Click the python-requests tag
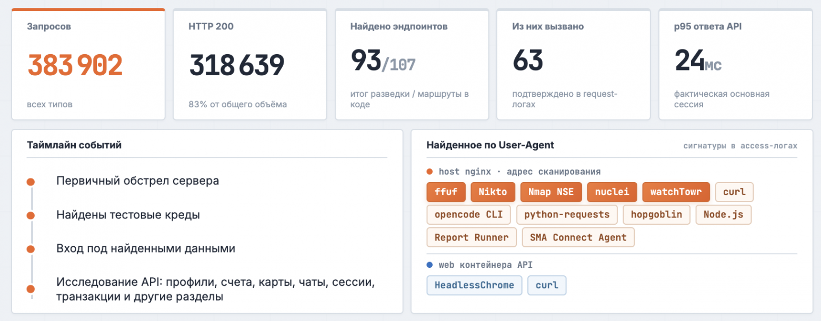The height and width of the screenshot is (321, 821). (x=567, y=215)
